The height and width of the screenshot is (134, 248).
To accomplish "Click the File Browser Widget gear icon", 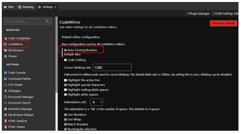I will [x=6, y=115].
